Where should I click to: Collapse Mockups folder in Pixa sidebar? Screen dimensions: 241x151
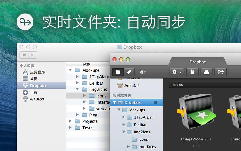click(119, 110)
